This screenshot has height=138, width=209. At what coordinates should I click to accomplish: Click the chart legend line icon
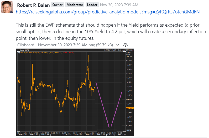click(19, 53)
